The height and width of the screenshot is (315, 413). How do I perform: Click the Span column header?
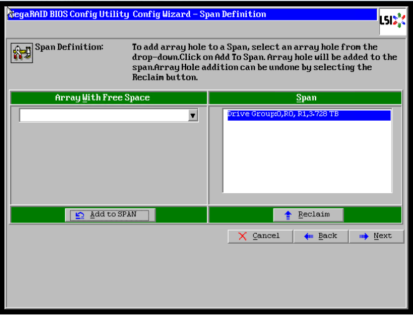point(306,97)
